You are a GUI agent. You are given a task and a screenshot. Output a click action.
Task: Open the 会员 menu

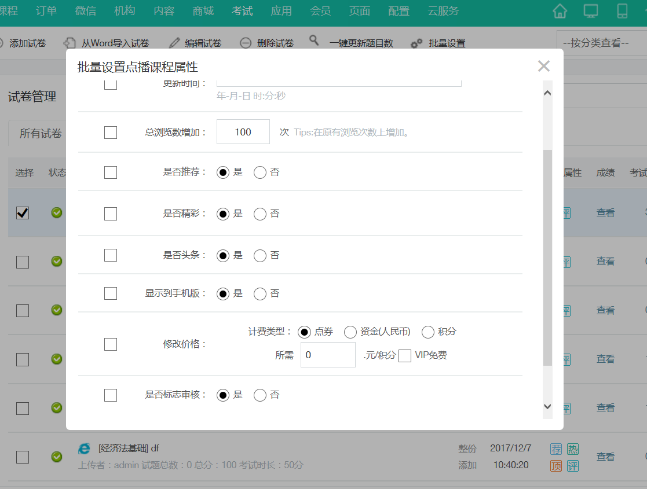(x=321, y=11)
